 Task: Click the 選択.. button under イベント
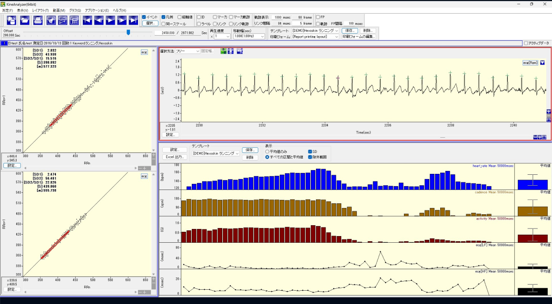pyautogui.click(x=150, y=23)
